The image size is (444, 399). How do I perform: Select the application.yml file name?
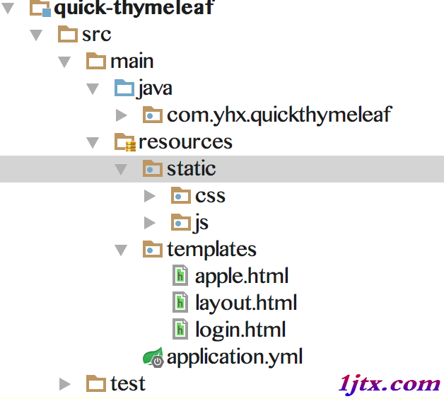coord(235,357)
